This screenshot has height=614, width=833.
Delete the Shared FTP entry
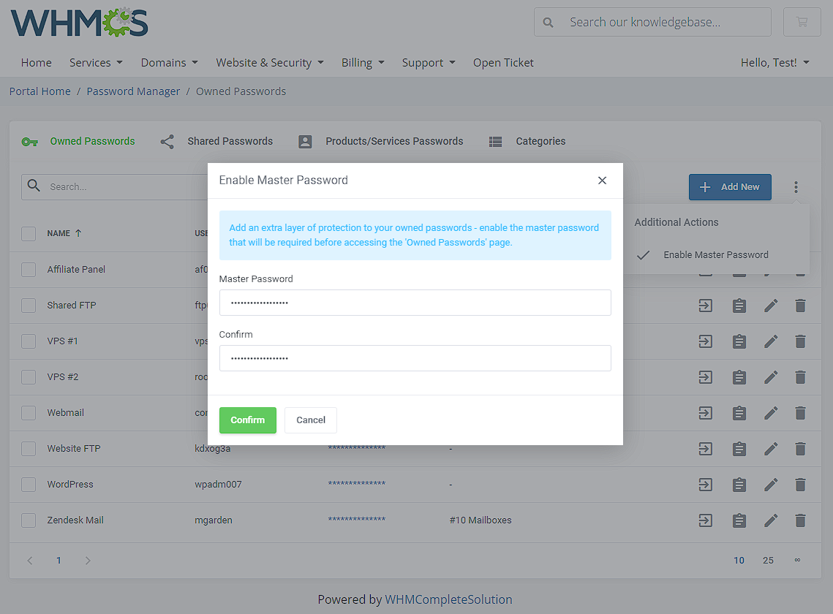point(800,306)
